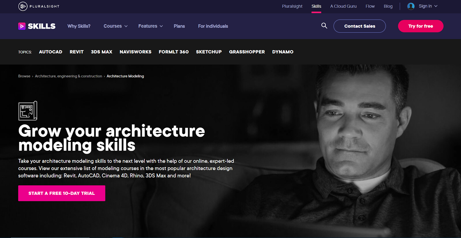
Task: Click the SKILLS wordmark text
Action: pyautogui.click(x=41, y=26)
